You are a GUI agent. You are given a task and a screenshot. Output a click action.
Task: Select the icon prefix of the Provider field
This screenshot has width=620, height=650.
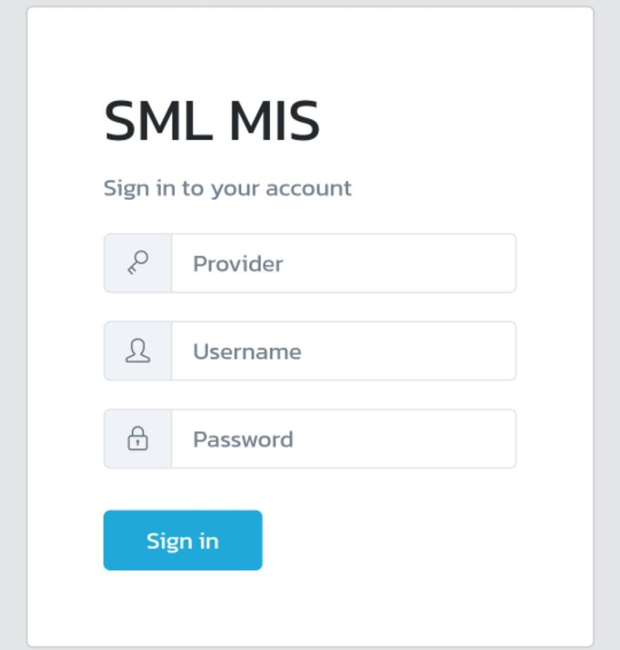[x=138, y=263]
